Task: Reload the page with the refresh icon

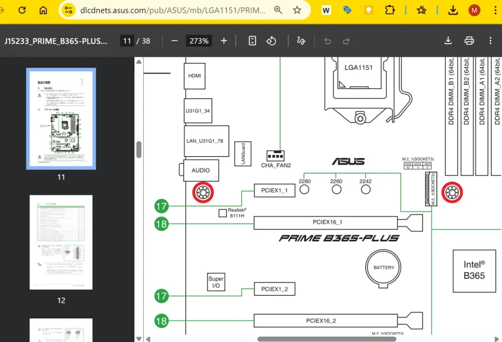Action: 22,10
